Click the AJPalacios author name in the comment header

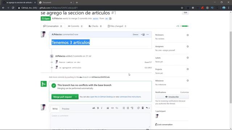pos(57,34)
